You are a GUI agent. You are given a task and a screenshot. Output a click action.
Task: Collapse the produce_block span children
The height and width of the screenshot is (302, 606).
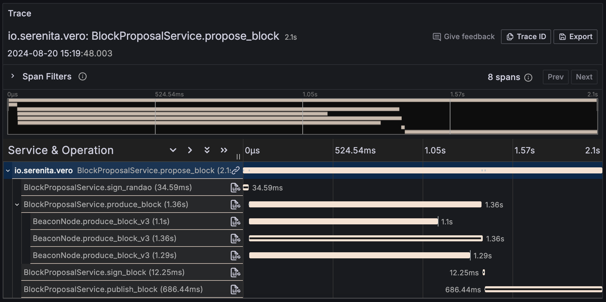(x=17, y=205)
